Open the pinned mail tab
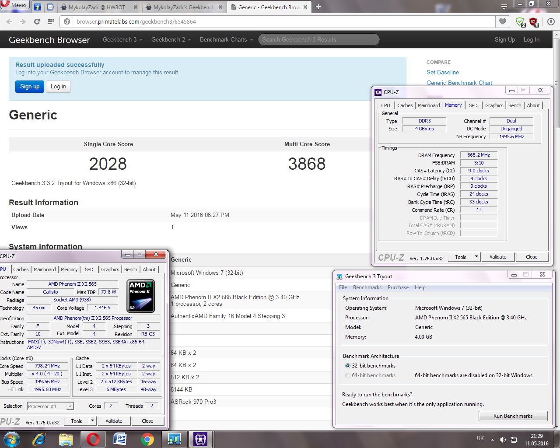The image size is (560, 448). tap(51, 7)
